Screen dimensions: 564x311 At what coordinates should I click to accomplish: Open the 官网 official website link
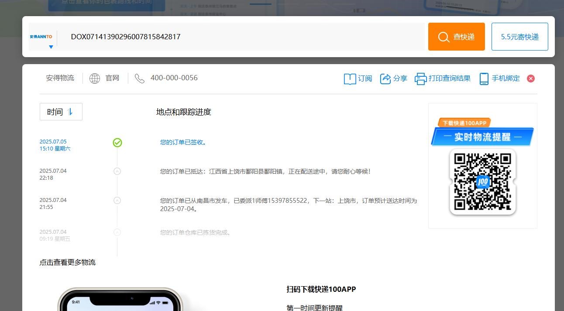[112, 78]
